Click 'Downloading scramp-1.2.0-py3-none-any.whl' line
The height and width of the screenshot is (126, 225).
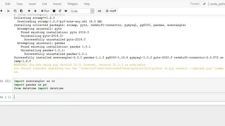(60, 21)
